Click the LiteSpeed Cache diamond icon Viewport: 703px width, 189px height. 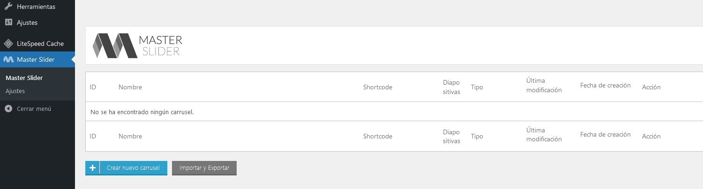pyautogui.click(x=8, y=44)
